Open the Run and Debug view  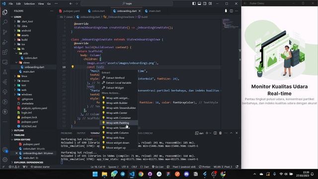(x=5, y=42)
